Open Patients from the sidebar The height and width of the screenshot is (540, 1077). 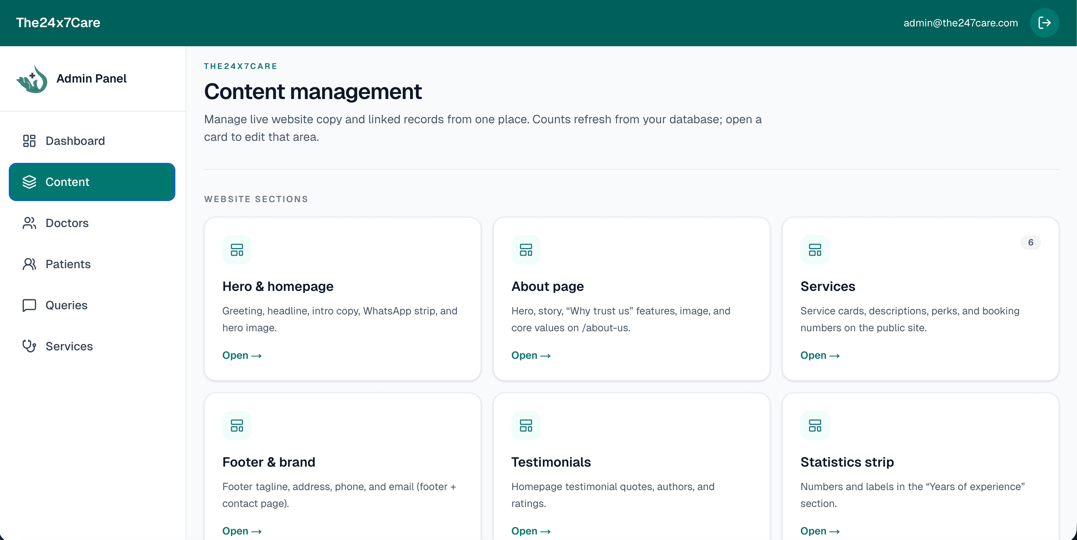92,264
